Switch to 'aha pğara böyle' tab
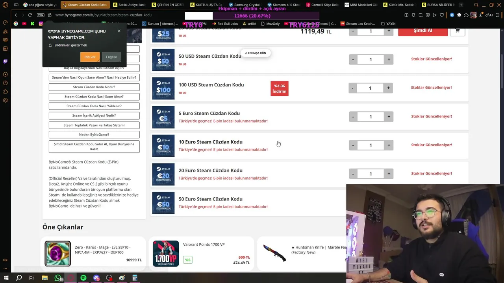Screen dimensions: 504x283 pos(40,5)
